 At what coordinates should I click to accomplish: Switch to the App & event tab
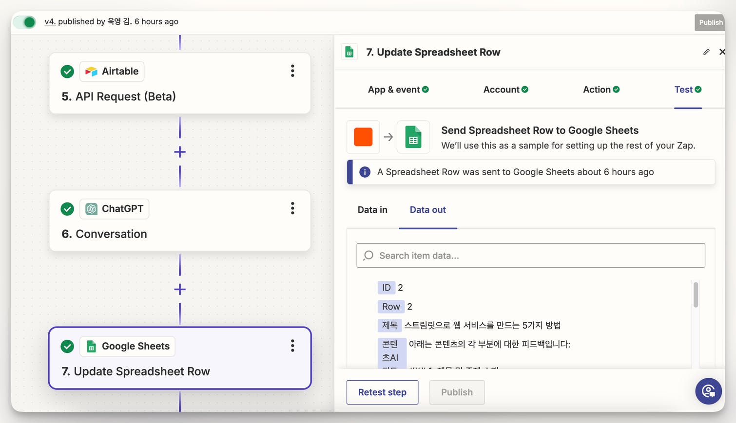pos(398,90)
